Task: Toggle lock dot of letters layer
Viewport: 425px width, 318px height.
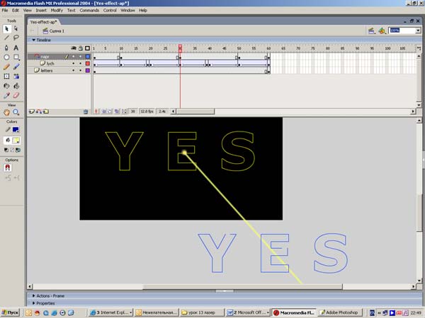Action: pos(79,71)
